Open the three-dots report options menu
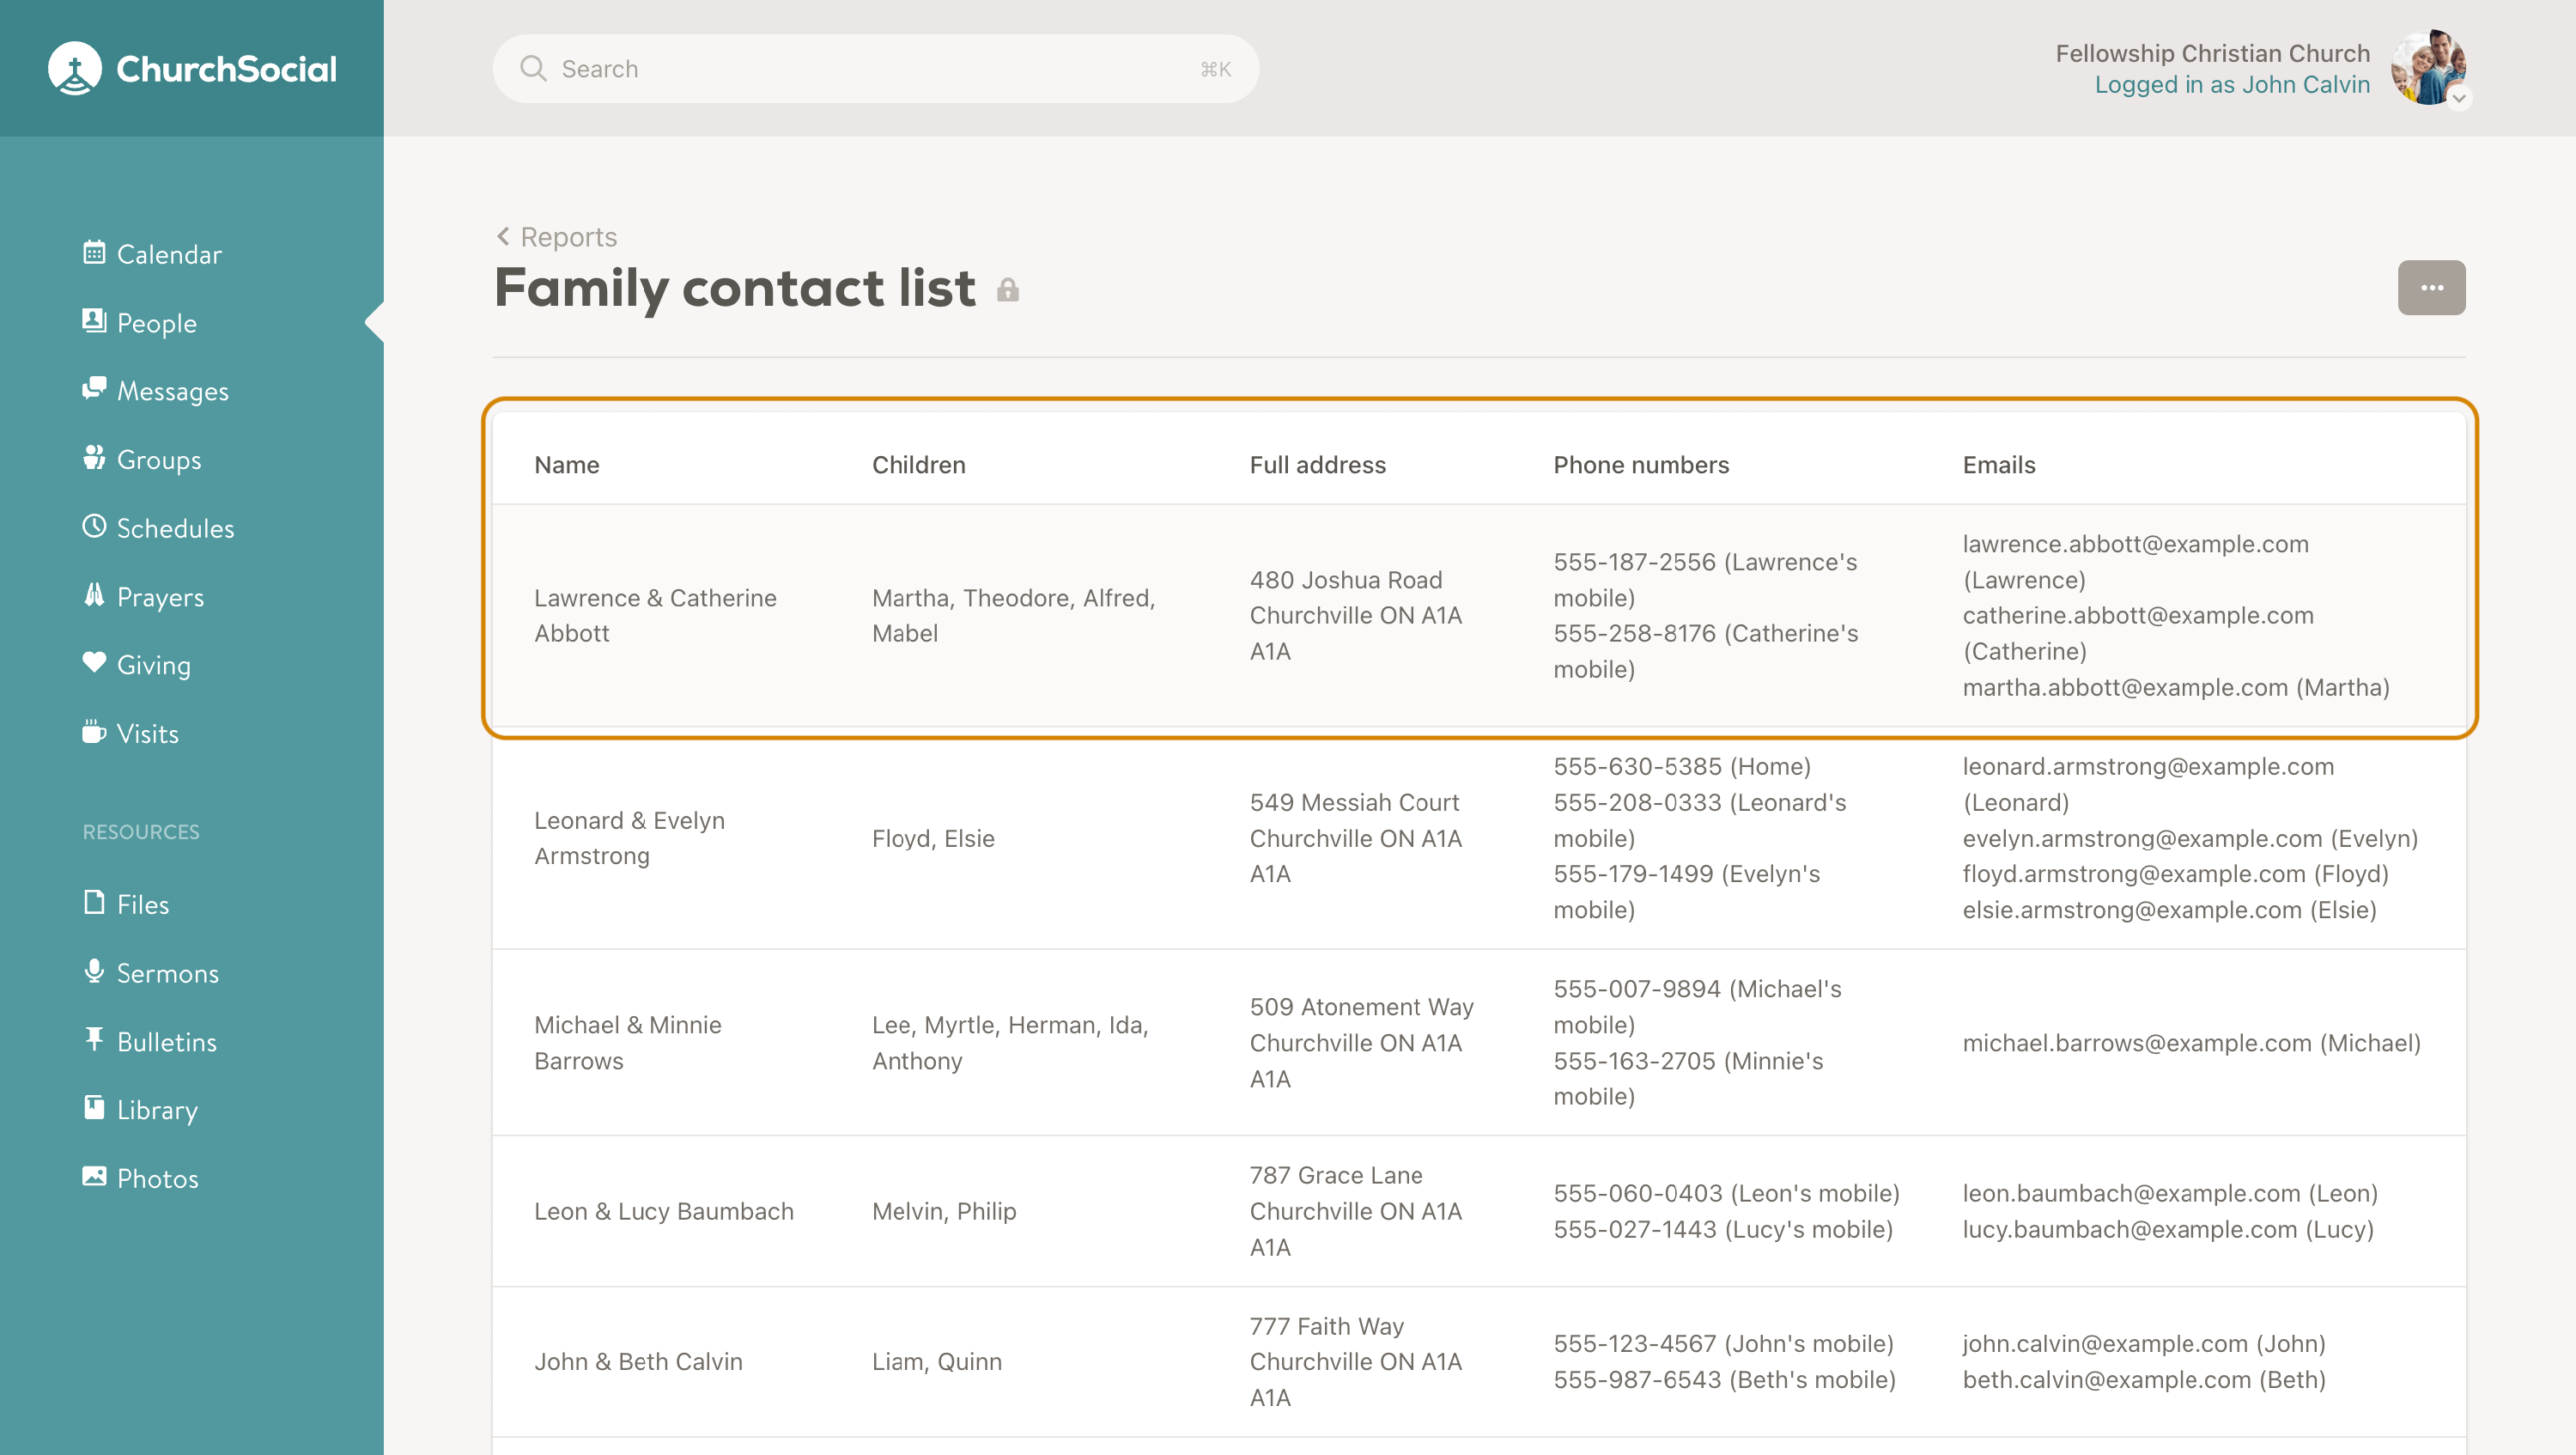The image size is (2576, 1455). [x=2431, y=288]
